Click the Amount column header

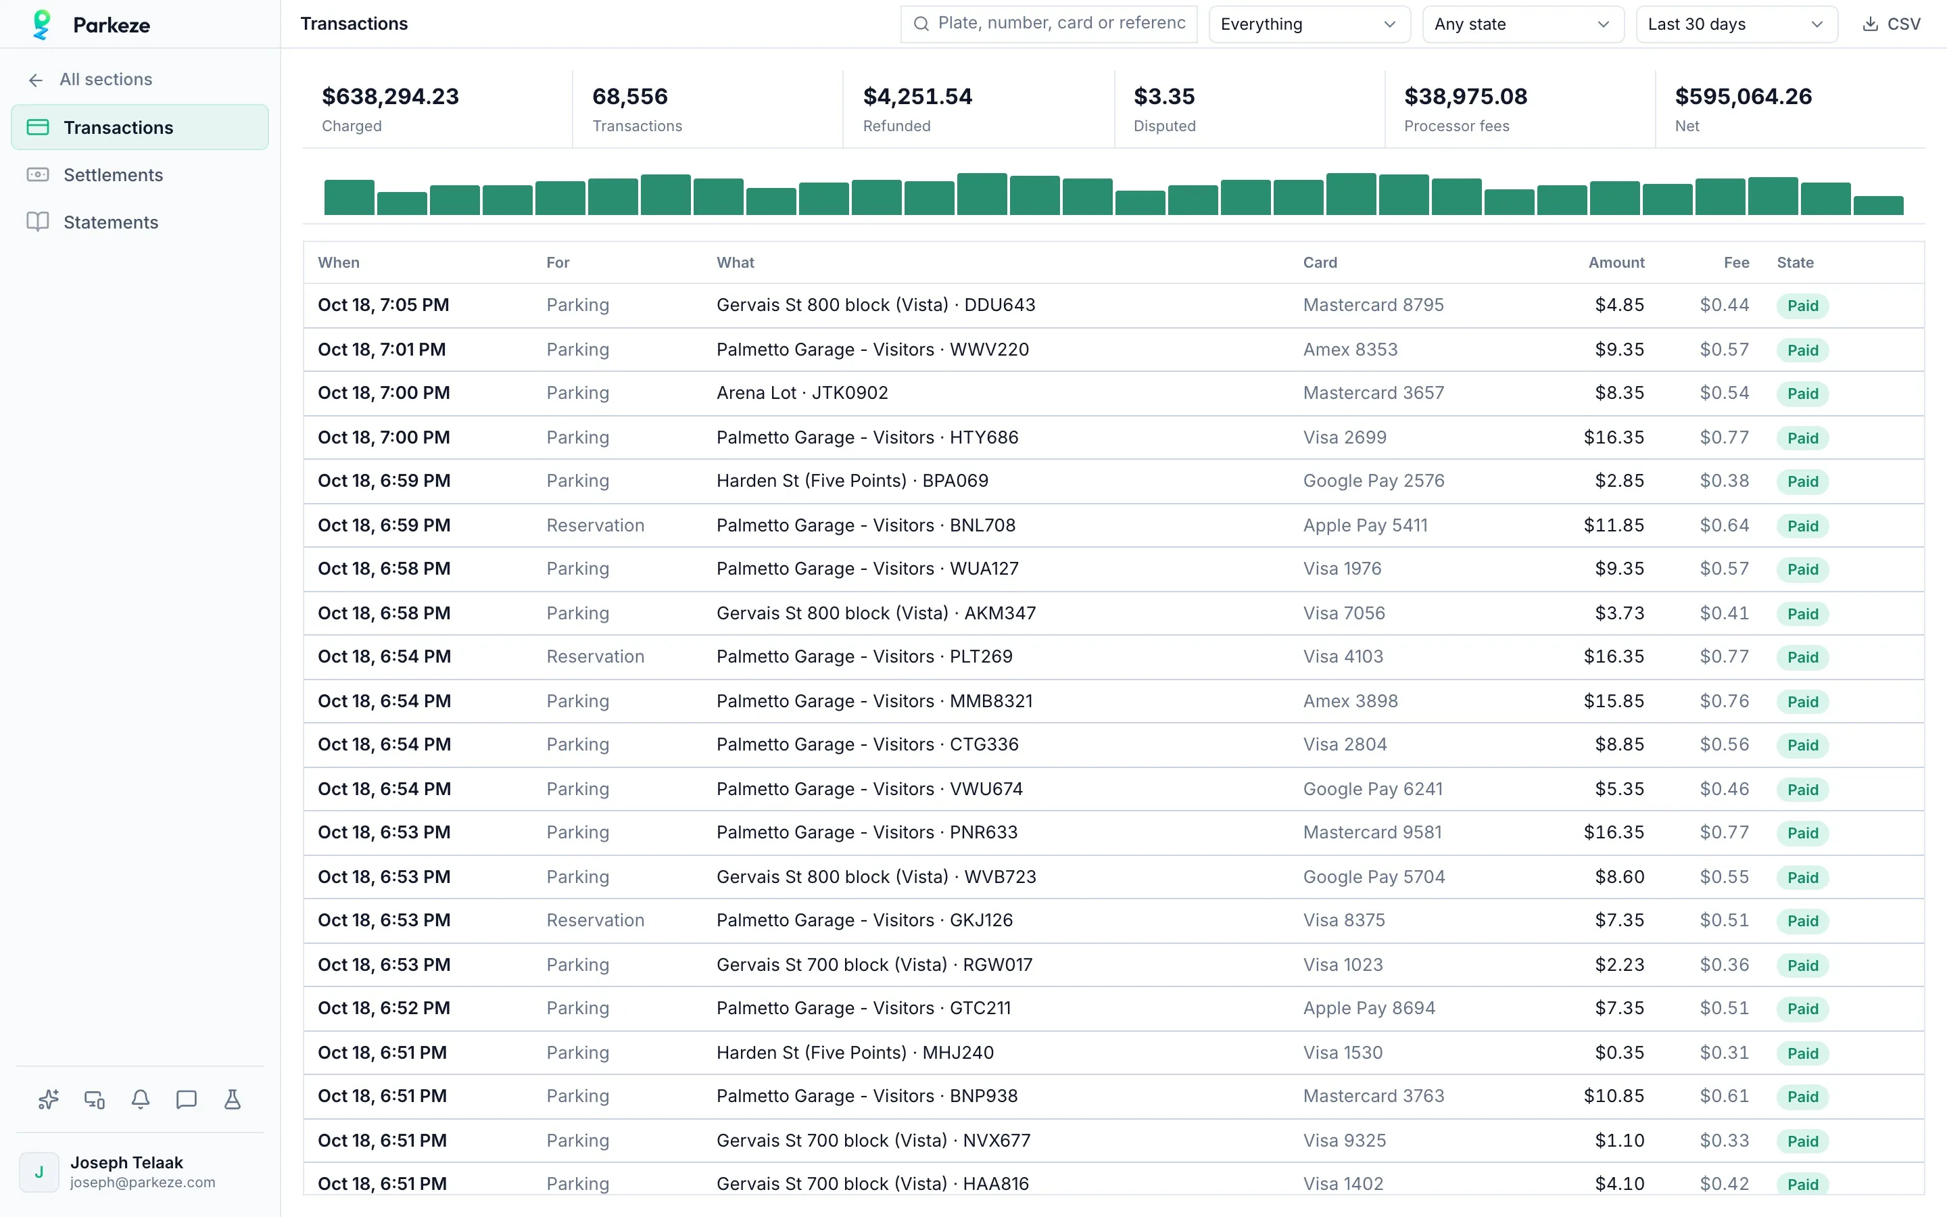pyautogui.click(x=1616, y=262)
